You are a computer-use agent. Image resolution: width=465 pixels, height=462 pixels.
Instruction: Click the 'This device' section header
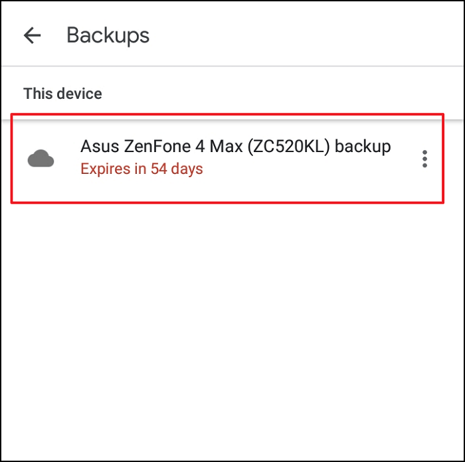tap(62, 94)
